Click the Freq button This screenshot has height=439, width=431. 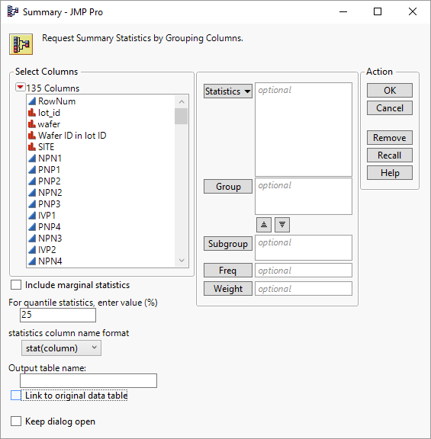click(x=228, y=271)
